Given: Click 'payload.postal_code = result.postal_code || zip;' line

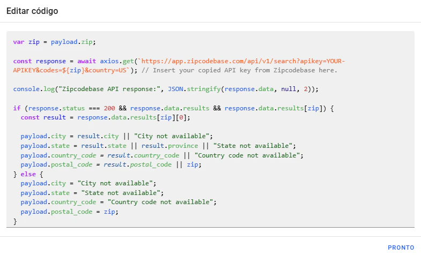Looking at the screenshot, I should (x=111, y=164).
